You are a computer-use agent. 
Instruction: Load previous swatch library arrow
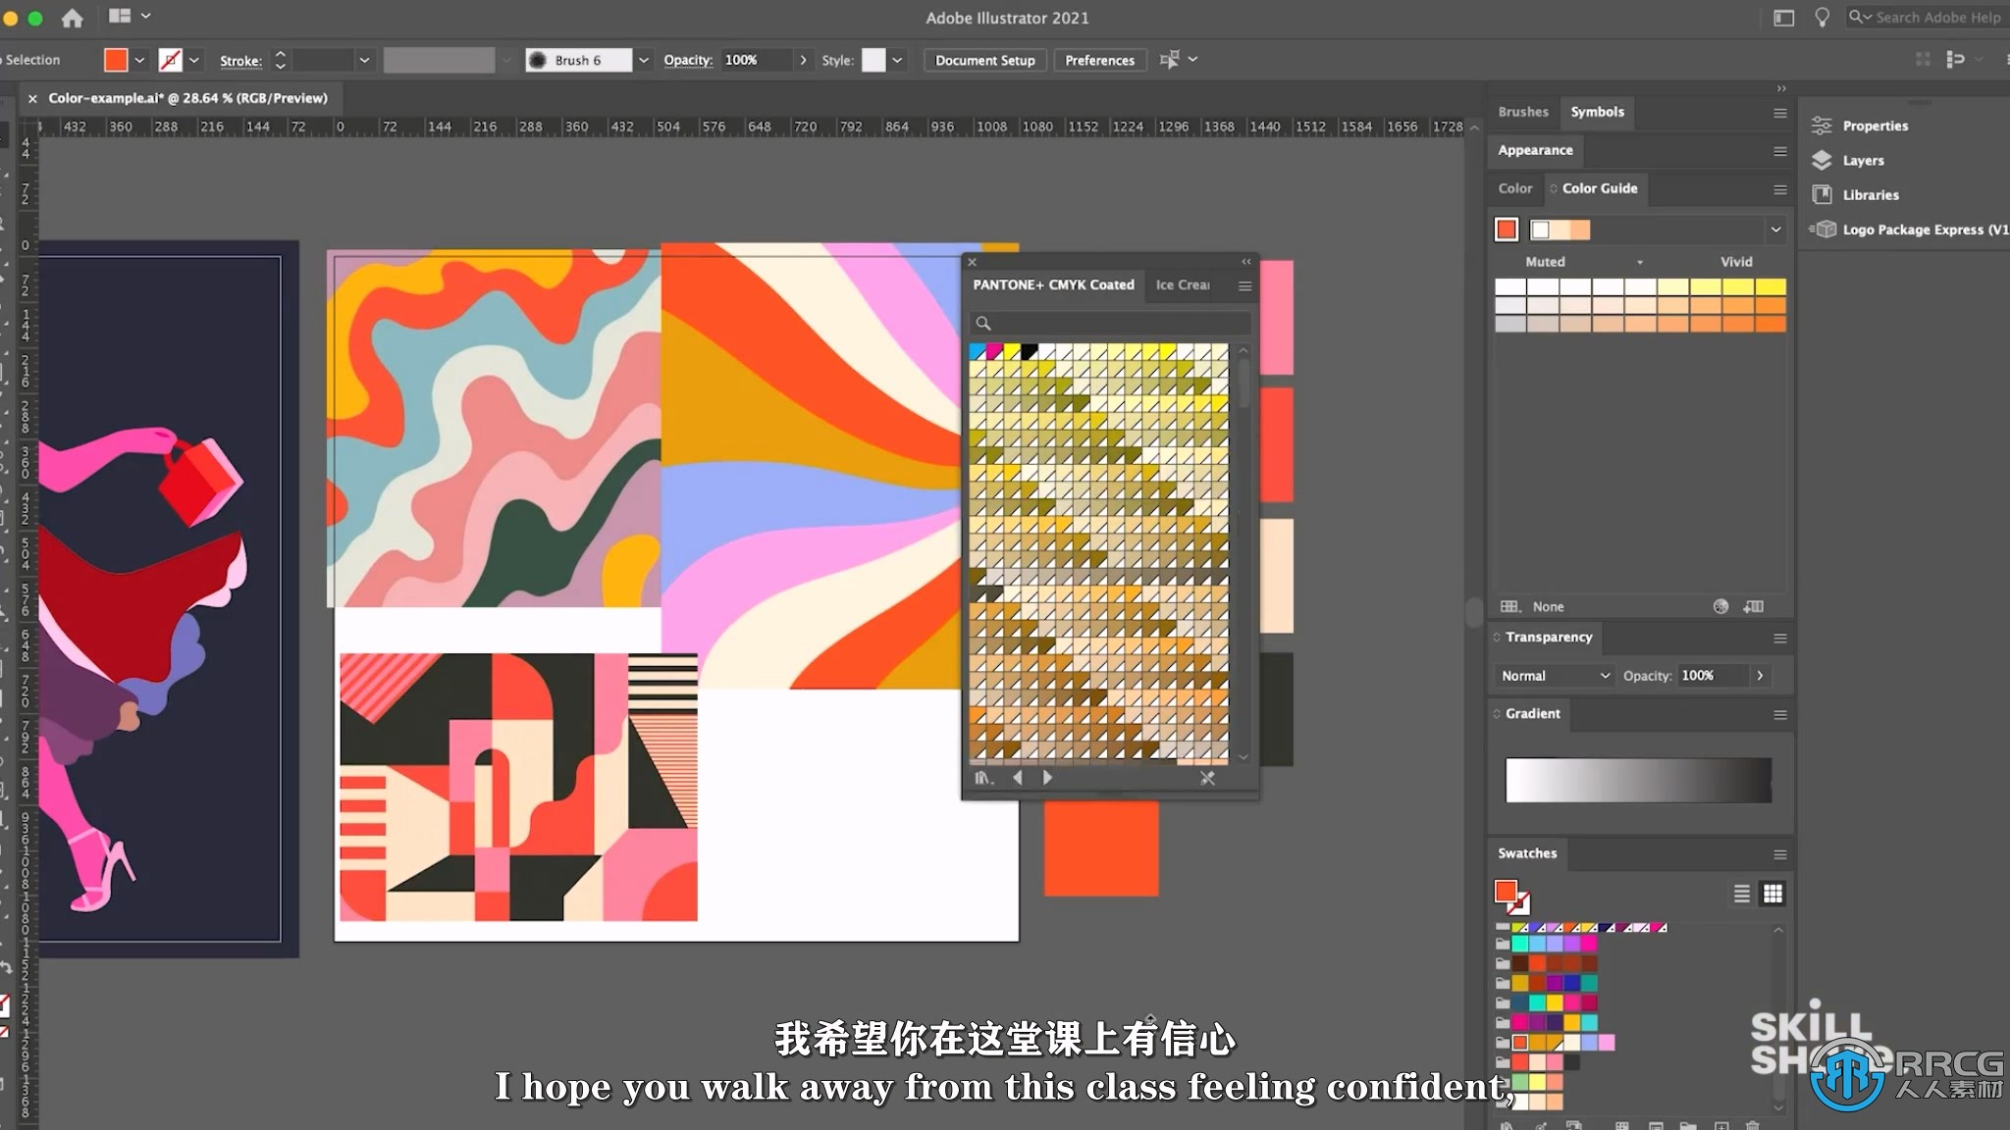[1018, 778]
